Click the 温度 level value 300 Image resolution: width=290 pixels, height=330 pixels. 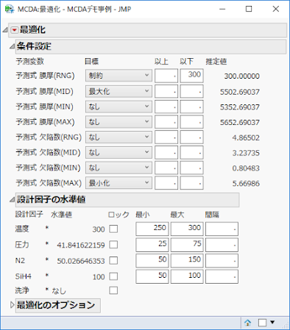click(x=99, y=229)
